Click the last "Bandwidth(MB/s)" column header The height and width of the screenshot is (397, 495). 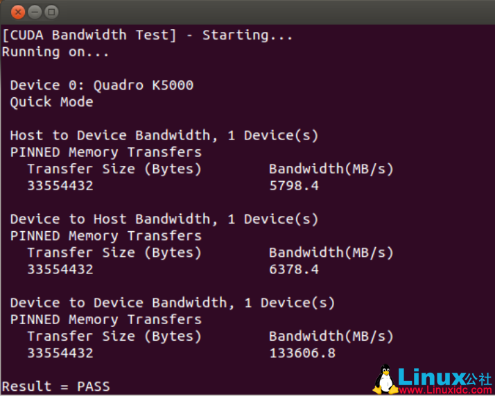(x=331, y=337)
